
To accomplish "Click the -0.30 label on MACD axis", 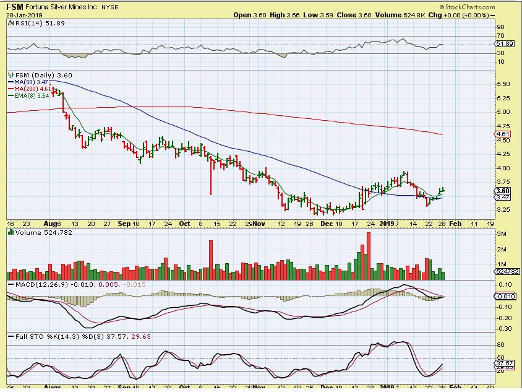I will tap(503, 329).
